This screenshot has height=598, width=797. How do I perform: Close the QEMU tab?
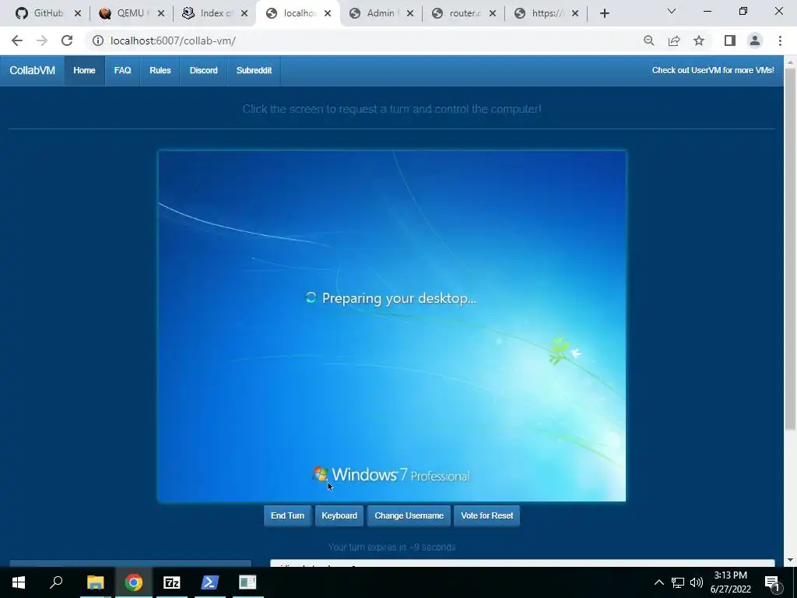pos(161,13)
